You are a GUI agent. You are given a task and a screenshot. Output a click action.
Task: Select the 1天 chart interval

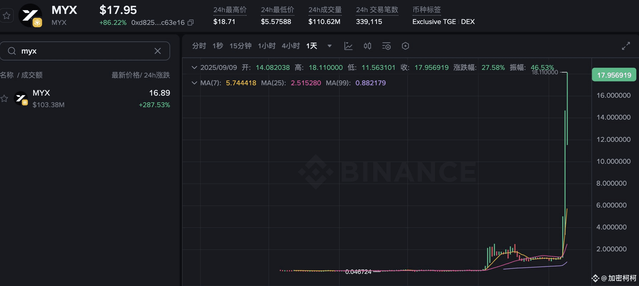312,46
